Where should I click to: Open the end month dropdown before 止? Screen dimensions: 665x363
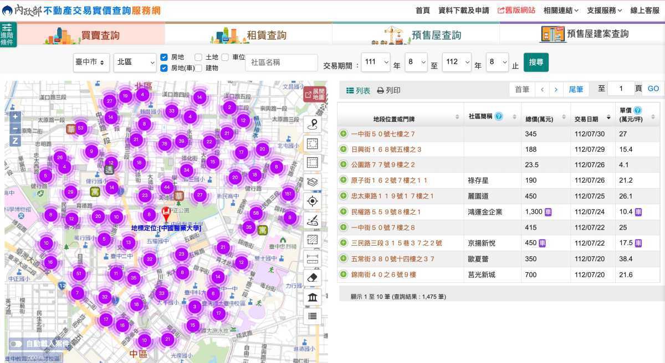tap(497, 62)
